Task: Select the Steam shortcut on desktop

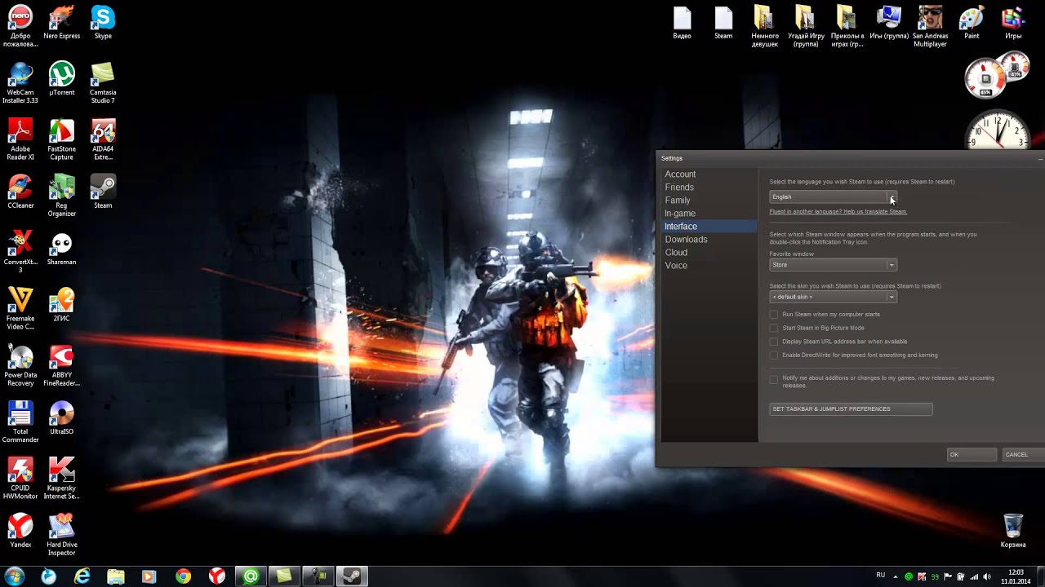Action: coord(103,191)
